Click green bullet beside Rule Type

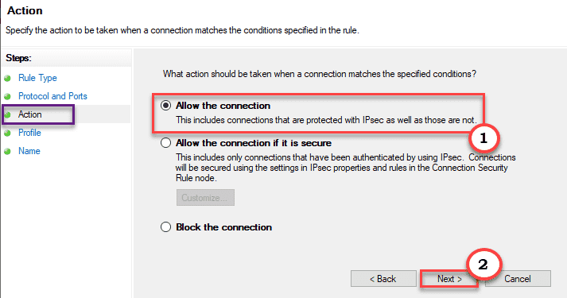(7, 78)
